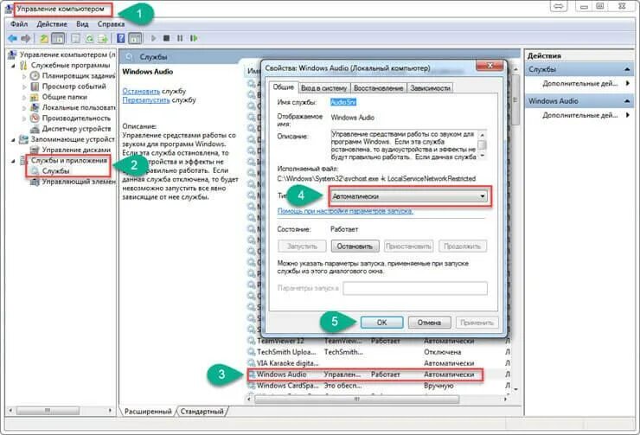Click the Остановить button in dialog
This screenshot has height=435, width=640.
coord(355,246)
